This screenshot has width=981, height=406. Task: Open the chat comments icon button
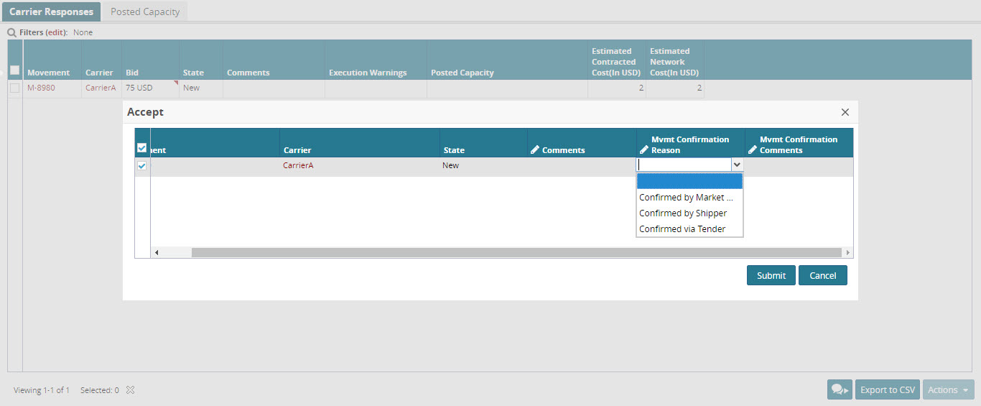(x=840, y=389)
